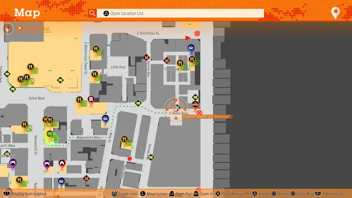Select the purple gamepad pin beside the house pin
This screenshot has width=352, height=198.
pyautogui.click(x=47, y=164)
